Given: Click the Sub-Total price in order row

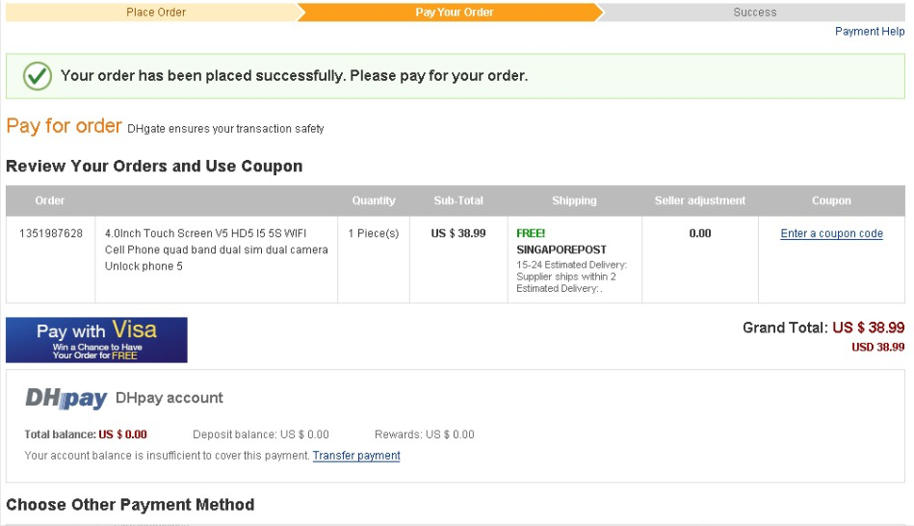Looking at the screenshot, I should 458,233.
